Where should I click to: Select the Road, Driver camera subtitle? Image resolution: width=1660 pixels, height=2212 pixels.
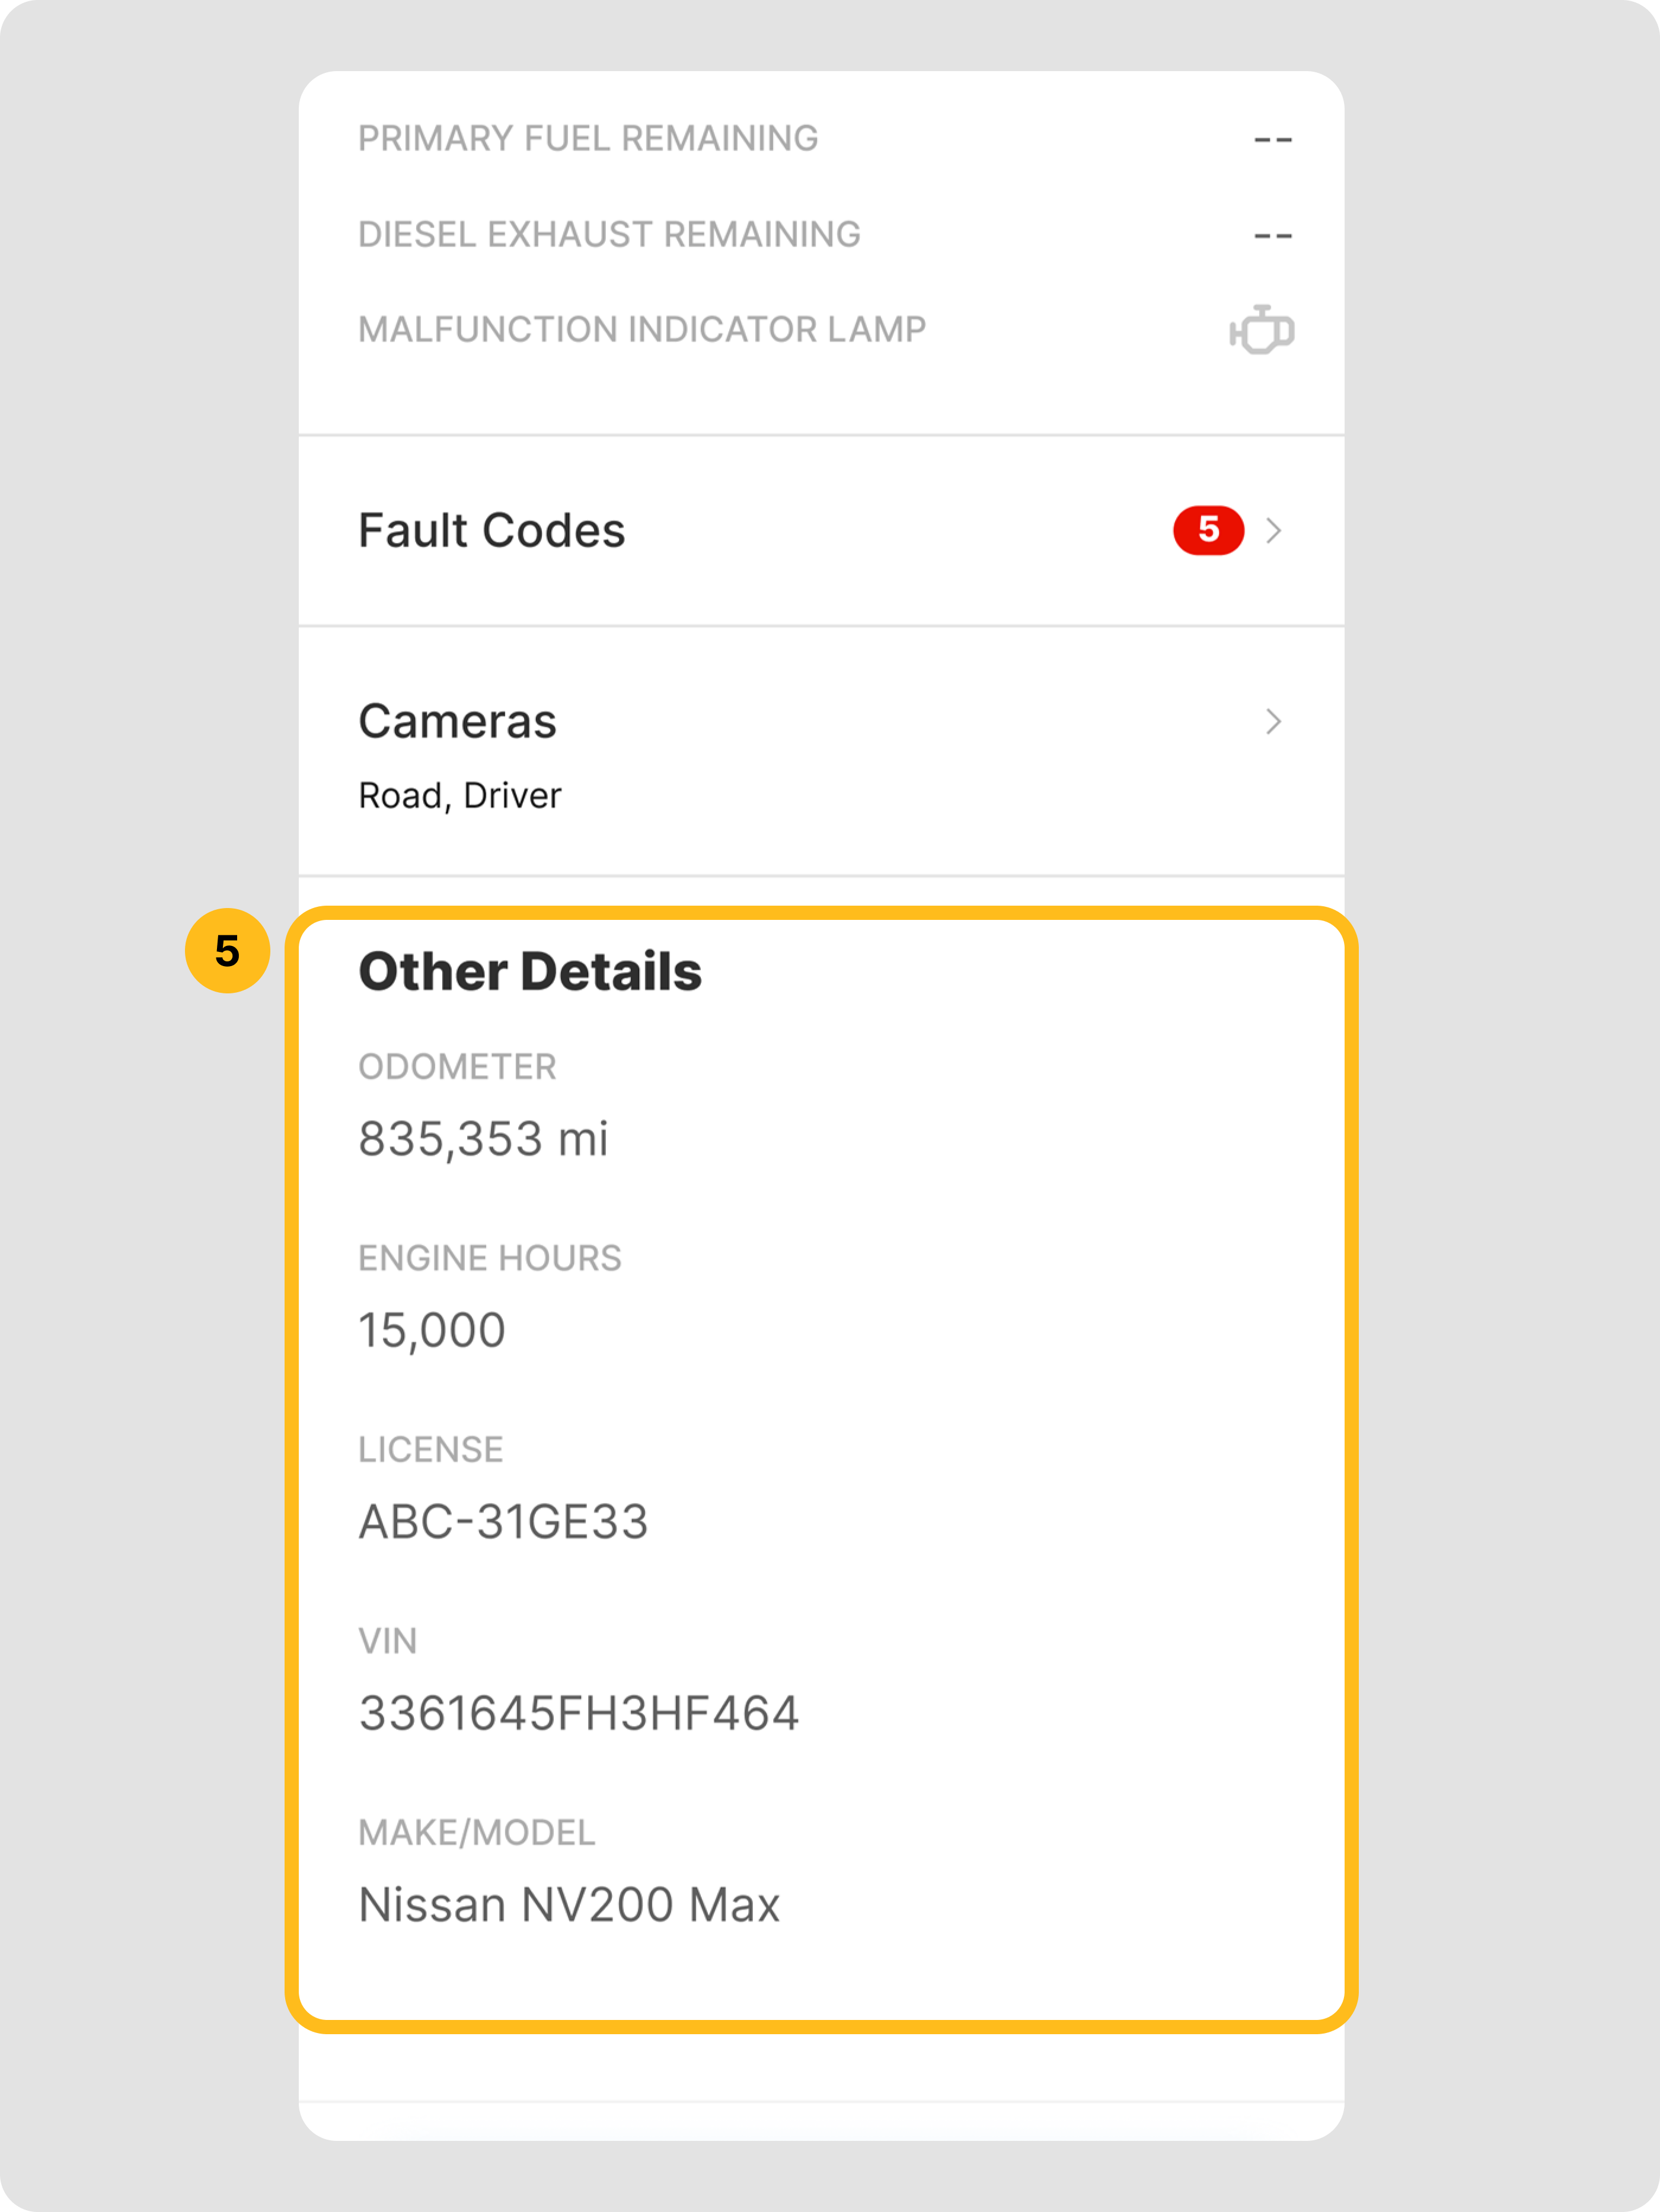pos(460,796)
